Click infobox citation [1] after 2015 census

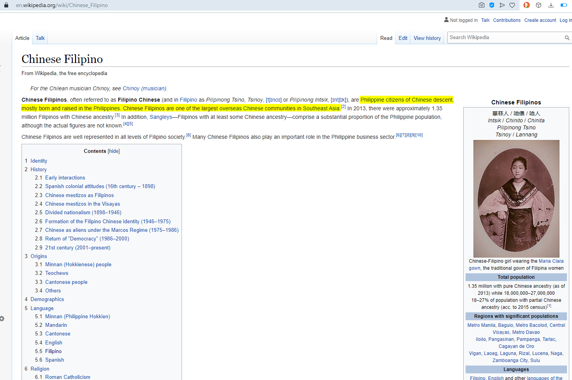[x=549, y=306]
